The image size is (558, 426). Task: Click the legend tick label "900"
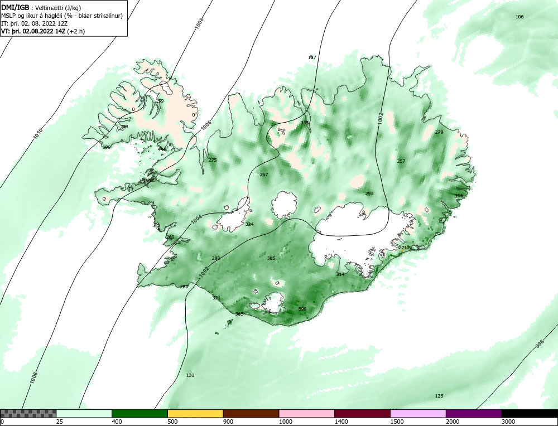(x=228, y=422)
